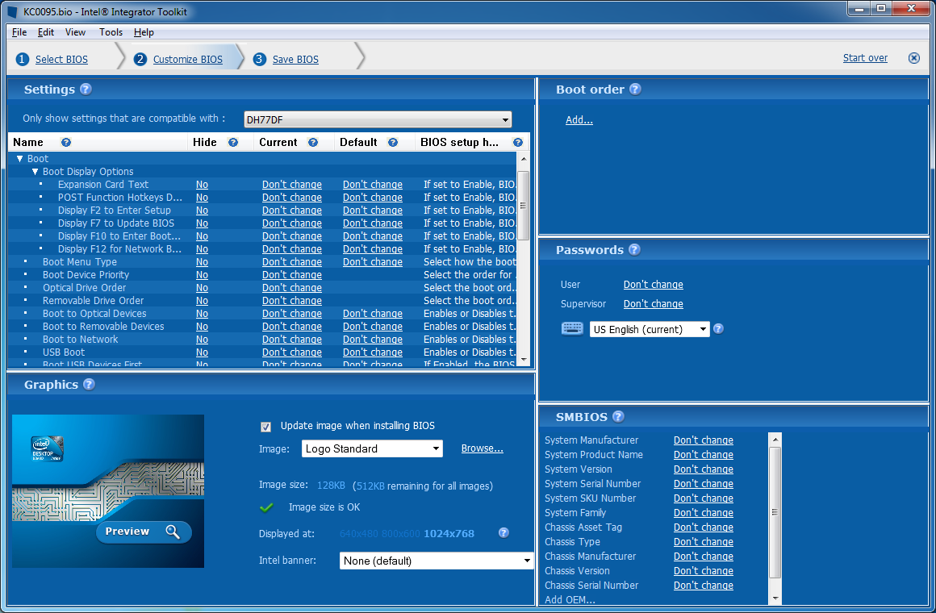Select the Boot Device Priority row

263,275
